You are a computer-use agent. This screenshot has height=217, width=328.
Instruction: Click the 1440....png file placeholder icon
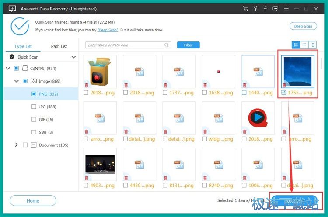point(258,72)
